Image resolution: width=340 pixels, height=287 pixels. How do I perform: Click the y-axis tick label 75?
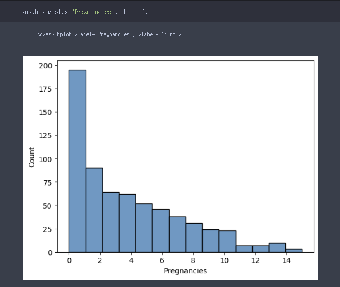[48, 183]
